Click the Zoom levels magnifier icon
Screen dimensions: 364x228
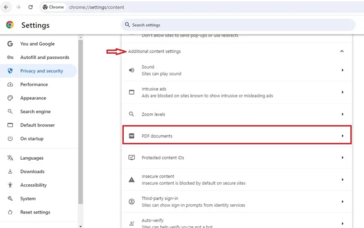131,114
